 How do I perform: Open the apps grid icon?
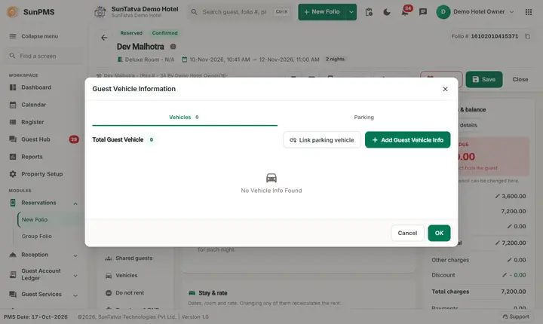tap(529, 12)
